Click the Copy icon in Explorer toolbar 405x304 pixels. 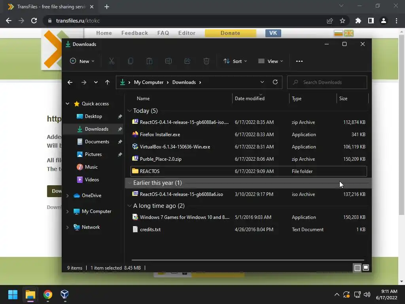131,61
